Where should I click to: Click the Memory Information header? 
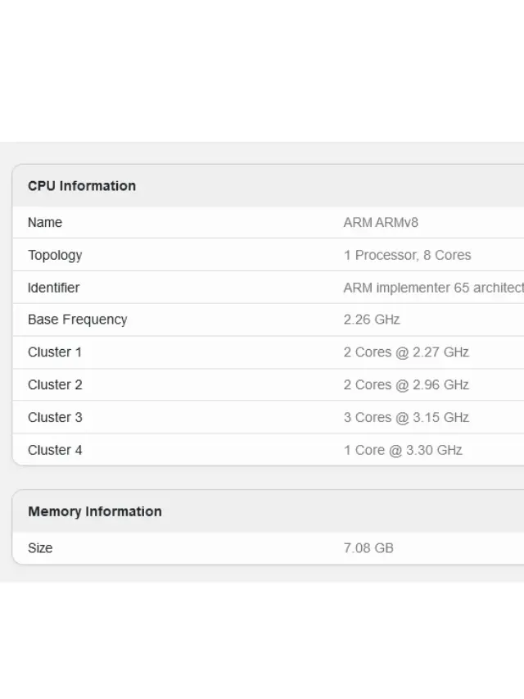point(94,511)
